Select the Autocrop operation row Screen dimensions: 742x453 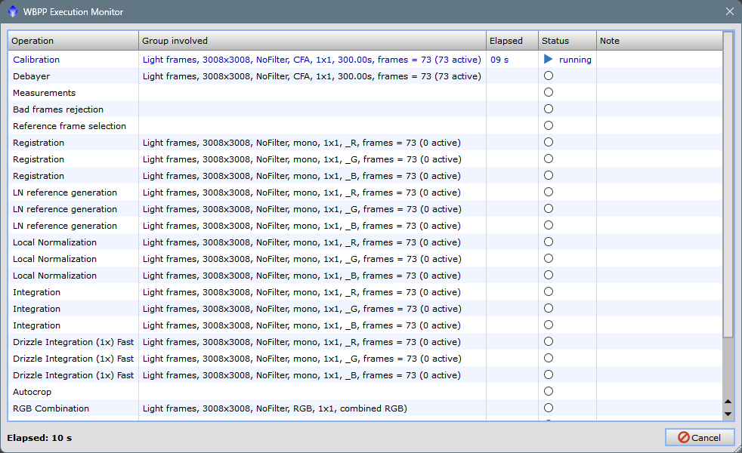coord(32,392)
